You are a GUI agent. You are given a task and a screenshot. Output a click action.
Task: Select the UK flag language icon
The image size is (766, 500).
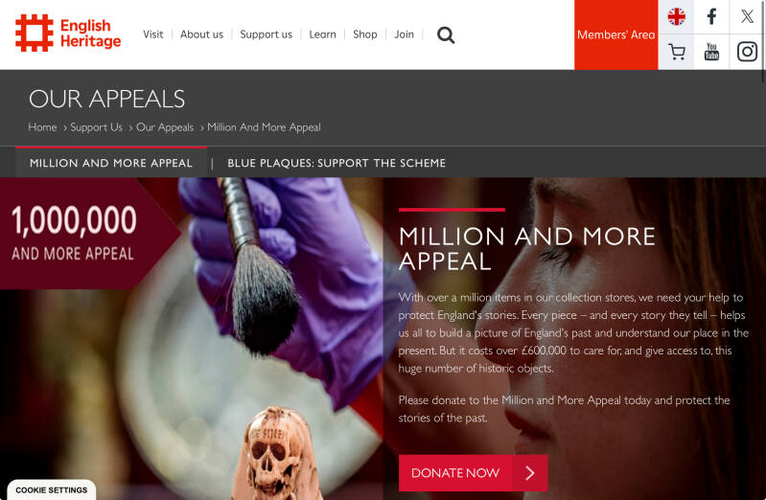[x=676, y=16]
